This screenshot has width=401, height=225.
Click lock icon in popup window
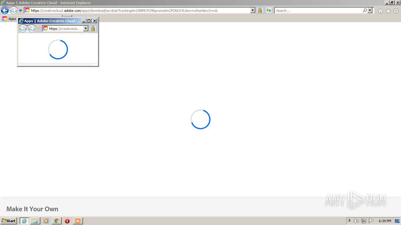click(x=93, y=28)
